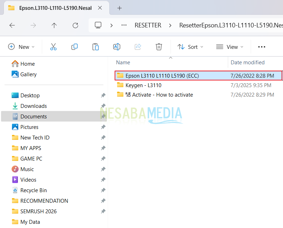Click the Share icon in toolbar
The height and width of the screenshot is (228, 283).
tap(138, 47)
